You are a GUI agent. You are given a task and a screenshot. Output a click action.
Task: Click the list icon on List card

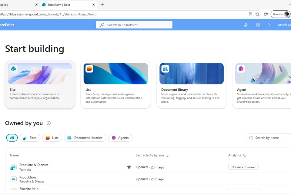tap(89, 69)
